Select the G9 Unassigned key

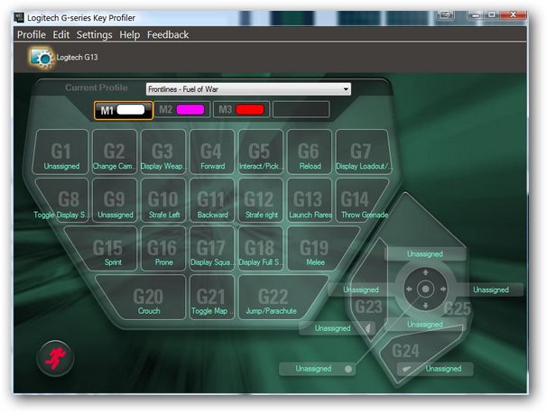(x=115, y=200)
